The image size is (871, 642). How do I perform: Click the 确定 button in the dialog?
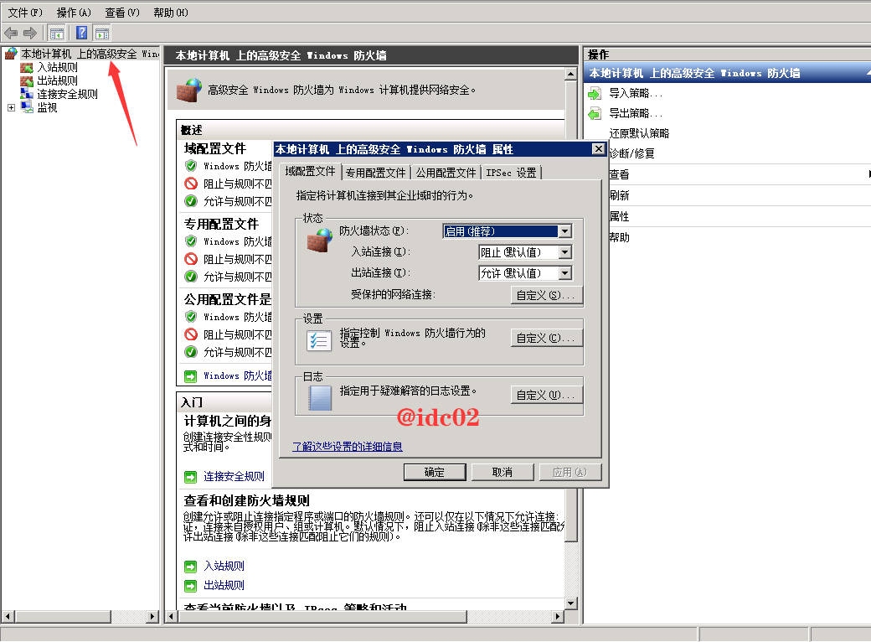435,472
